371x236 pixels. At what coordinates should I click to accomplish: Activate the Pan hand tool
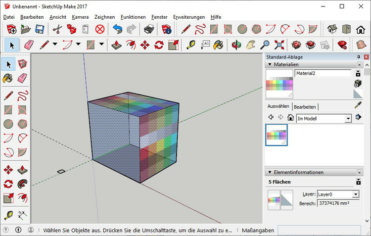pos(251,45)
